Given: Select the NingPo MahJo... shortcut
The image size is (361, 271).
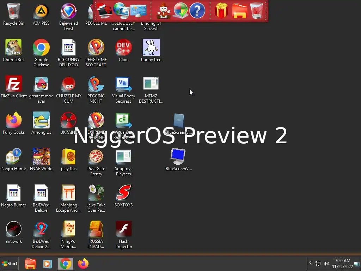Looking at the screenshot, I should [x=68, y=235].
